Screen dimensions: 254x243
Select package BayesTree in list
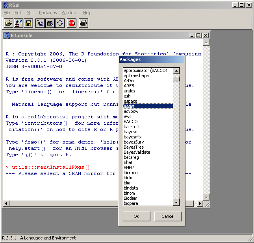[148, 147]
